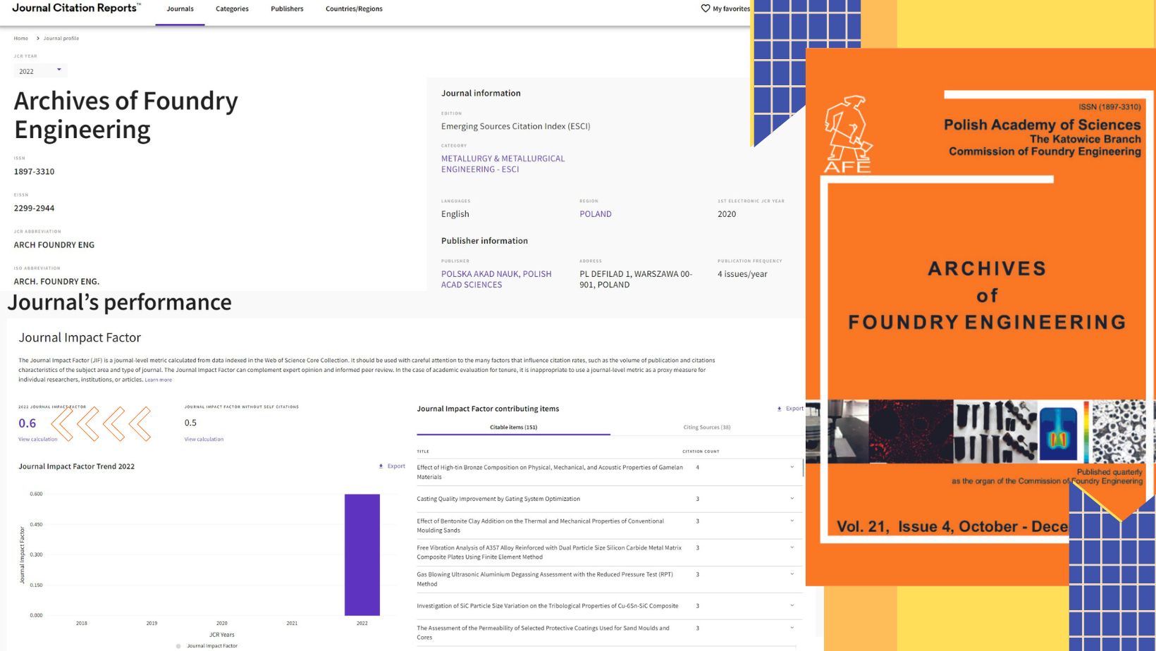
Task: Open the Categories tab
Action: click(x=232, y=9)
